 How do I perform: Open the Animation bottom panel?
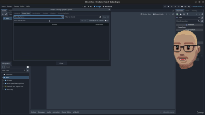pyautogui.click(x=56, y=112)
